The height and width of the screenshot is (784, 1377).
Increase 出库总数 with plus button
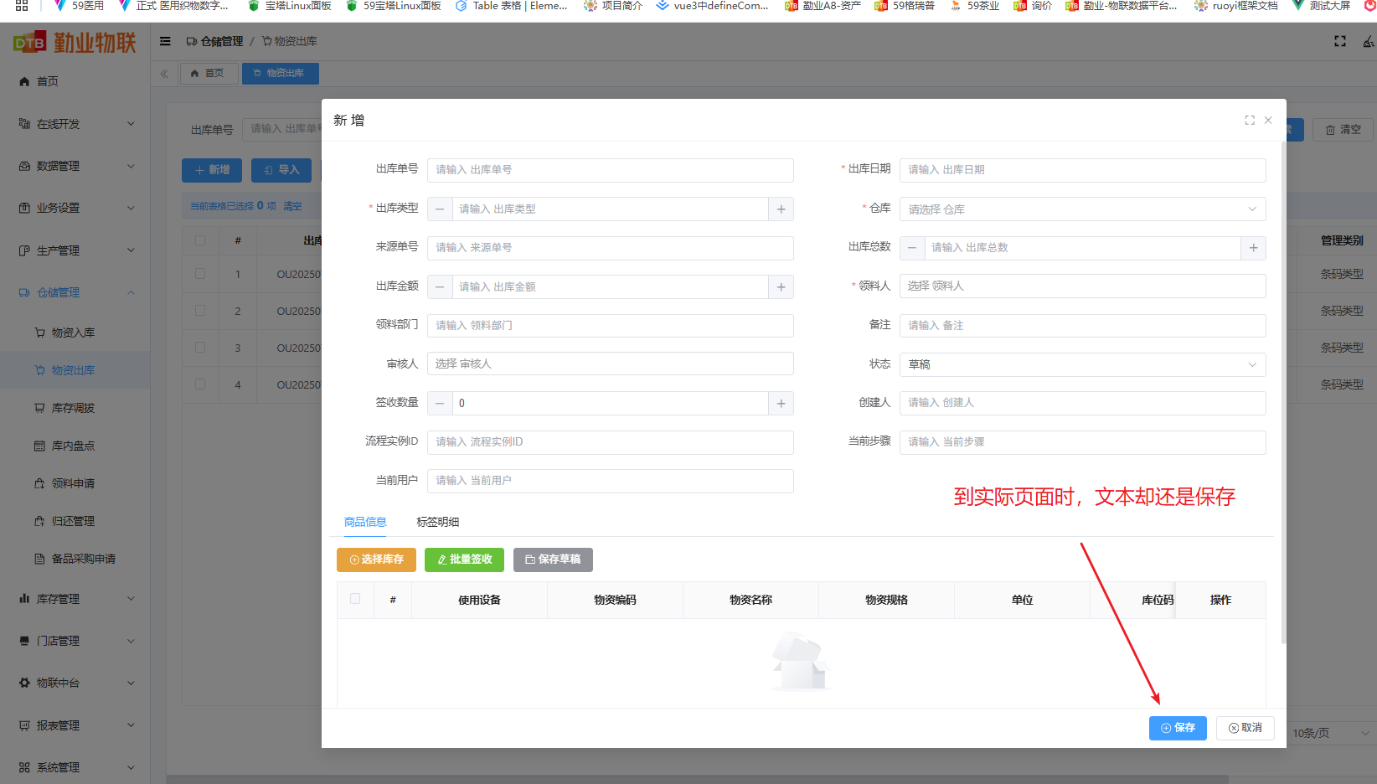point(1253,248)
